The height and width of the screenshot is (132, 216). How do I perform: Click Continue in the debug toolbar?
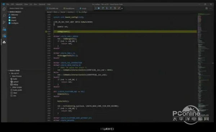[99, 8]
